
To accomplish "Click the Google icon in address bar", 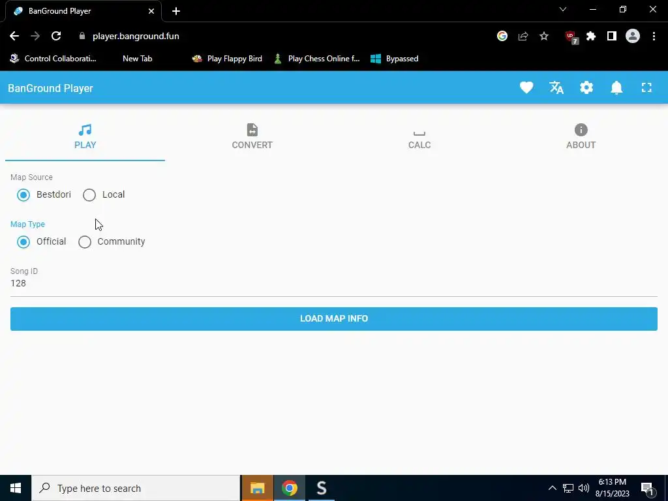I will coord(502,37).
